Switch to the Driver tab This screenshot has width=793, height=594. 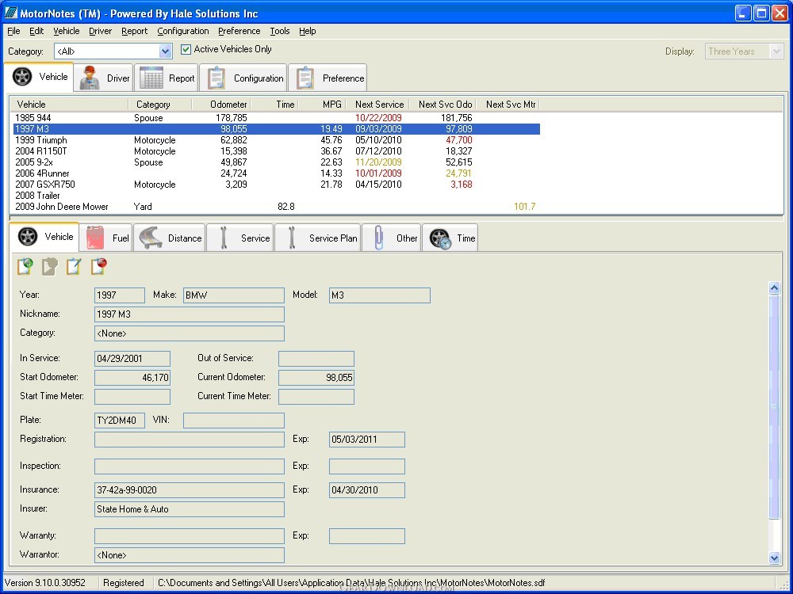click(104, 78)
